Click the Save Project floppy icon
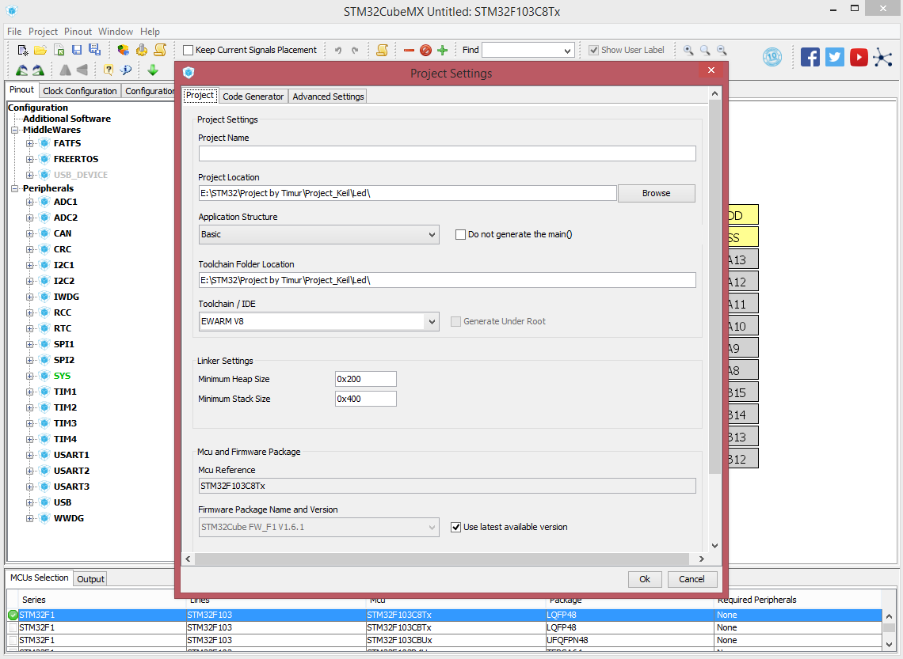The width and height of the screenshot is (903, 659). pyautogui.click(x=77, y=50)
